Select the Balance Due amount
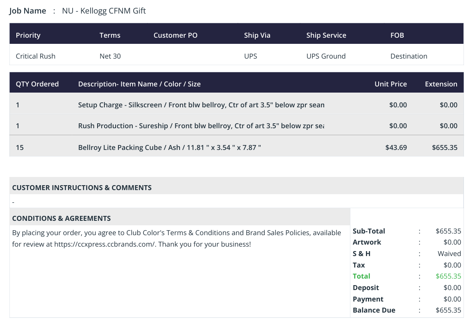The width and height of the screenshot is (468, 322). tap(448, 310)
